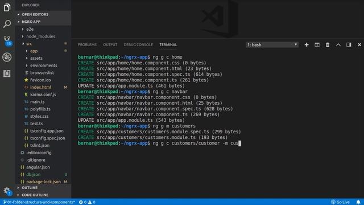Switch to the Output tab
This screenshot has width=364, height=205.
click(110, 44)
